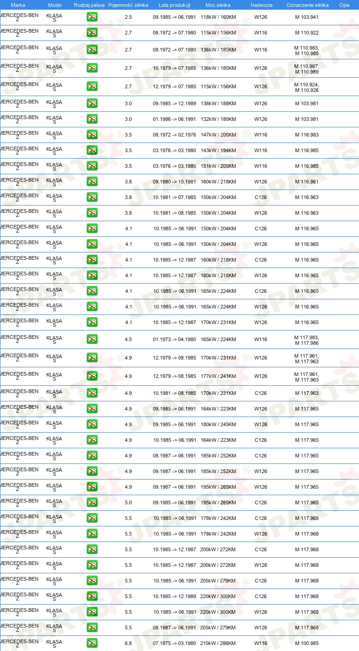Click fuel icon in 220kW / 300KM W126 row
Screen dimensions: 359x651
click(92, 612)
